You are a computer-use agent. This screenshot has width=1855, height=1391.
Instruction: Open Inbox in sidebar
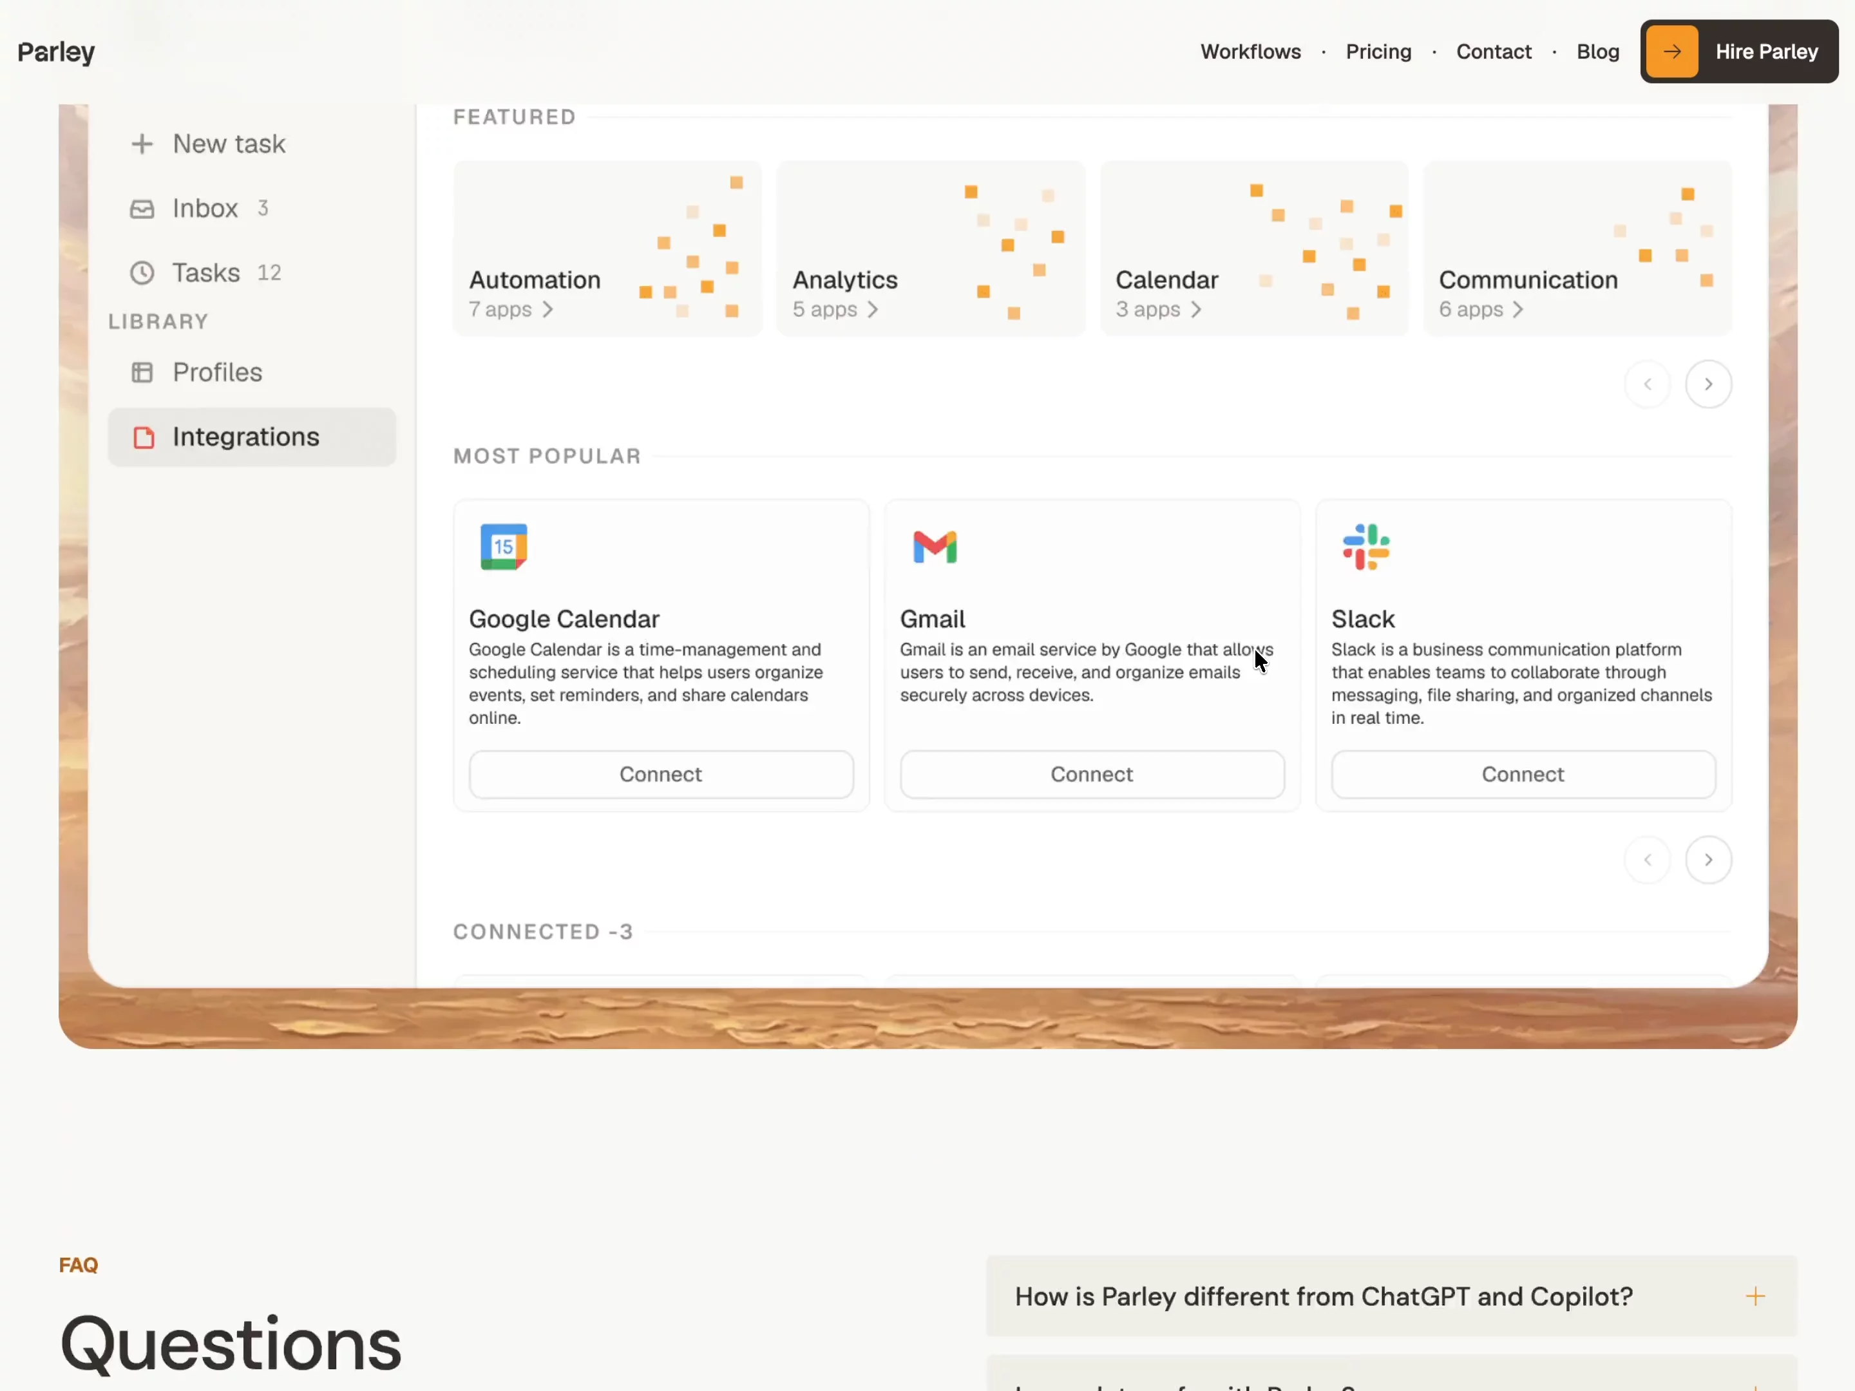click(205, 209)
